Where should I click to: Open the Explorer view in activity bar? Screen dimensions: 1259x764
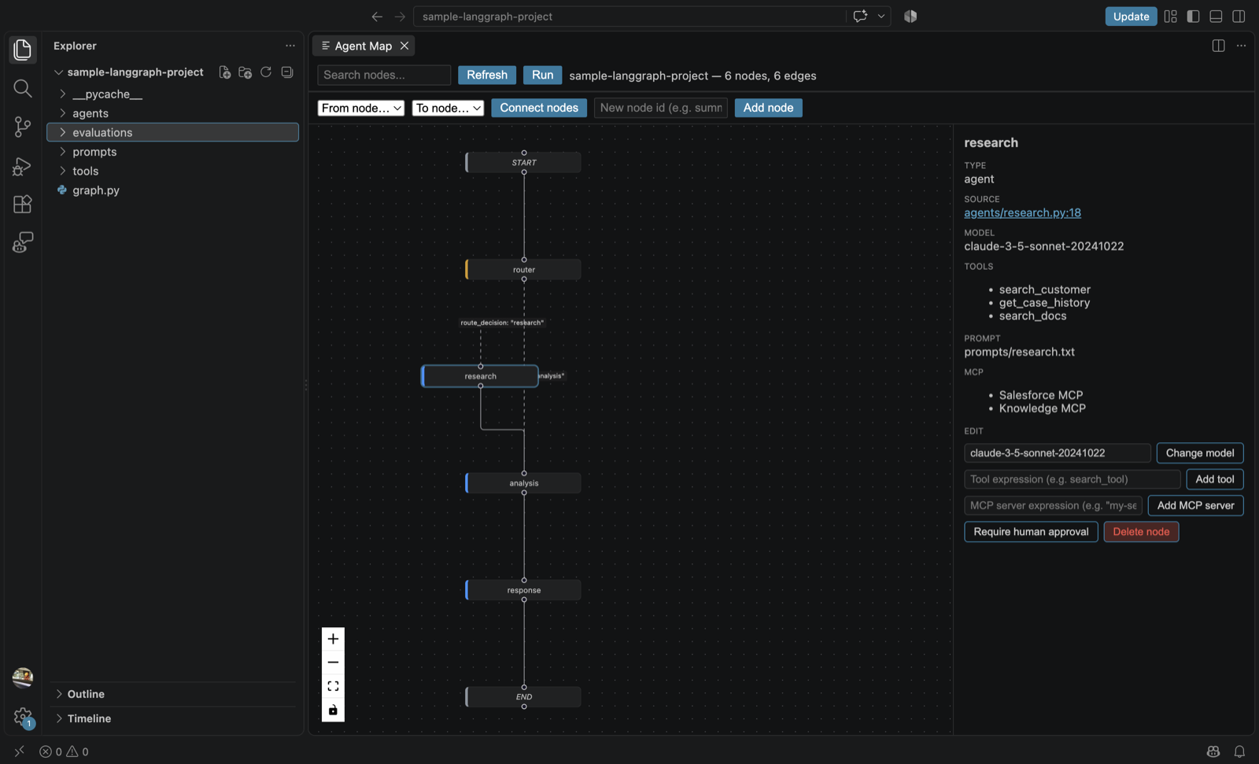coord(22,50)
